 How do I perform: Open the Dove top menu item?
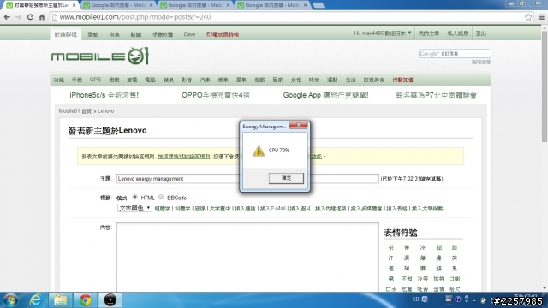(189, 34)
